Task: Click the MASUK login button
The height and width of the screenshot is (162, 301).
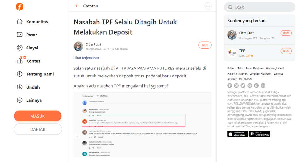Action: [x=38, y=116]
